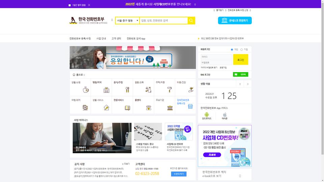Open the 명큐메세지 woman with phone thumbnail

(102, 138)
